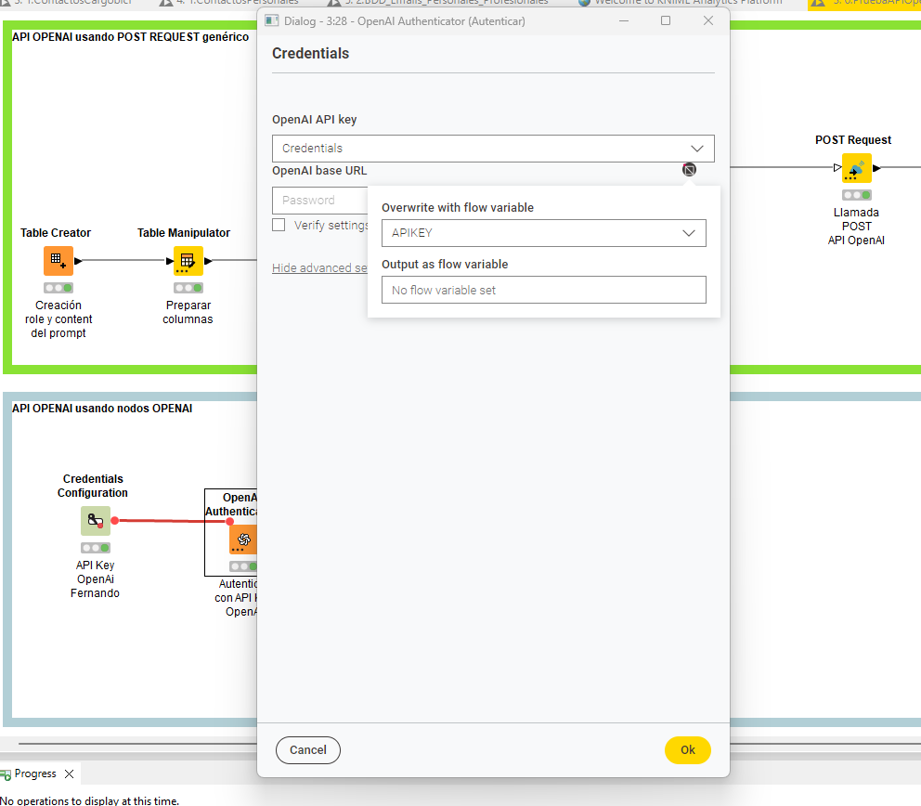The height and width of the screenshot is (806, 921).
Task: Click the 'Llamada POST API OpenAI' node label
Action: coord(856,227)
